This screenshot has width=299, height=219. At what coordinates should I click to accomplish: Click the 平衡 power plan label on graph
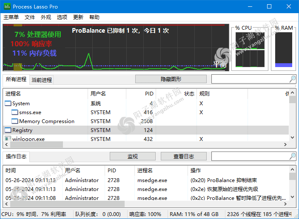pos(219,64)
